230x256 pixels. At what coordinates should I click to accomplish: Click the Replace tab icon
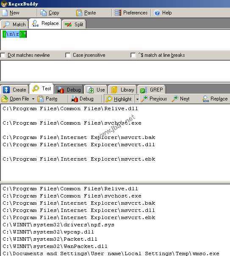point(35,23)
